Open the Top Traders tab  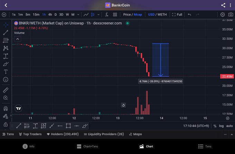coord(30,134)
